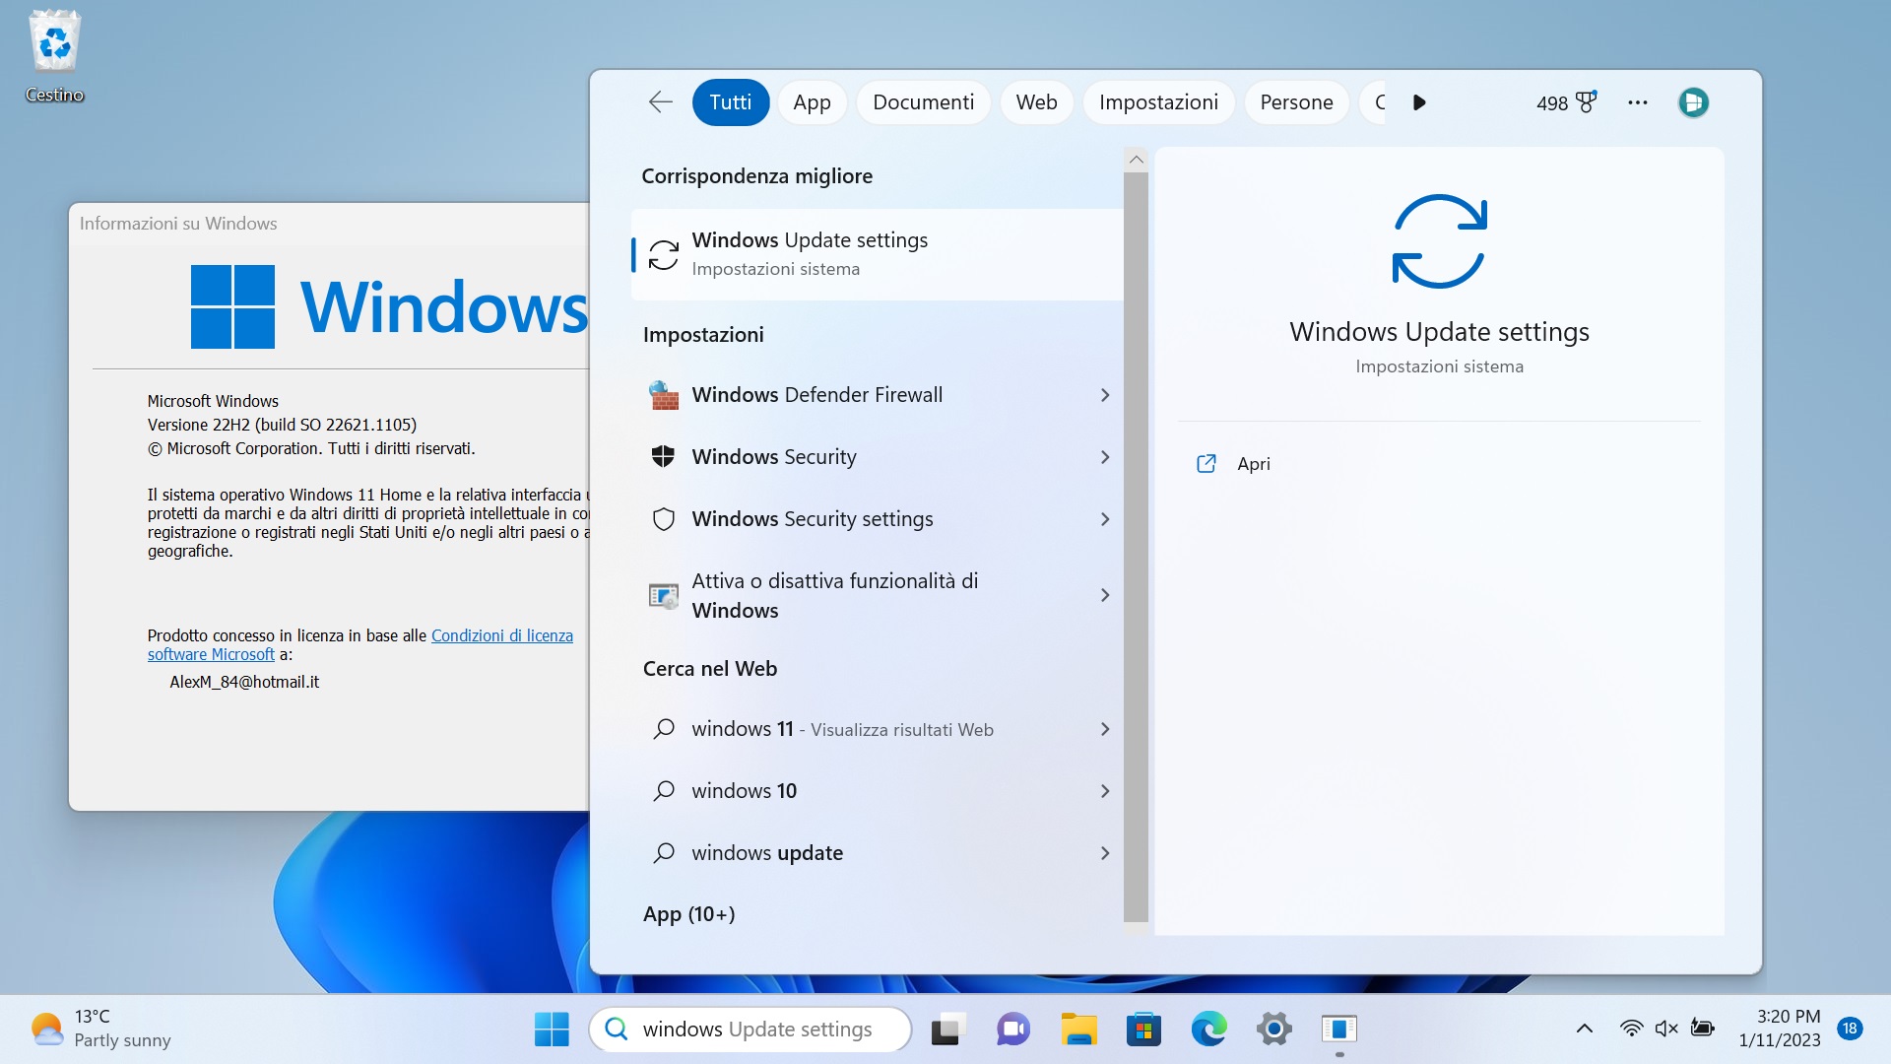Open the Start menu in the taskbar
The image size is (1891, 1064).
552,1030
